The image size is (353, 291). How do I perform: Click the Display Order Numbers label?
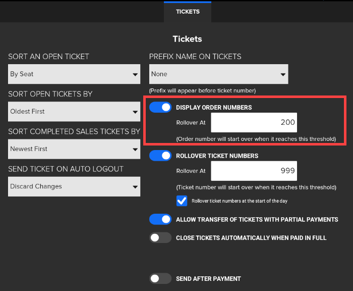point(214,108)
